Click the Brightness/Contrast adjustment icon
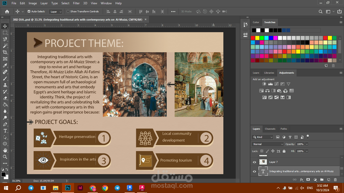The width and height of the screenshot is (344, 193). [264, 84]
